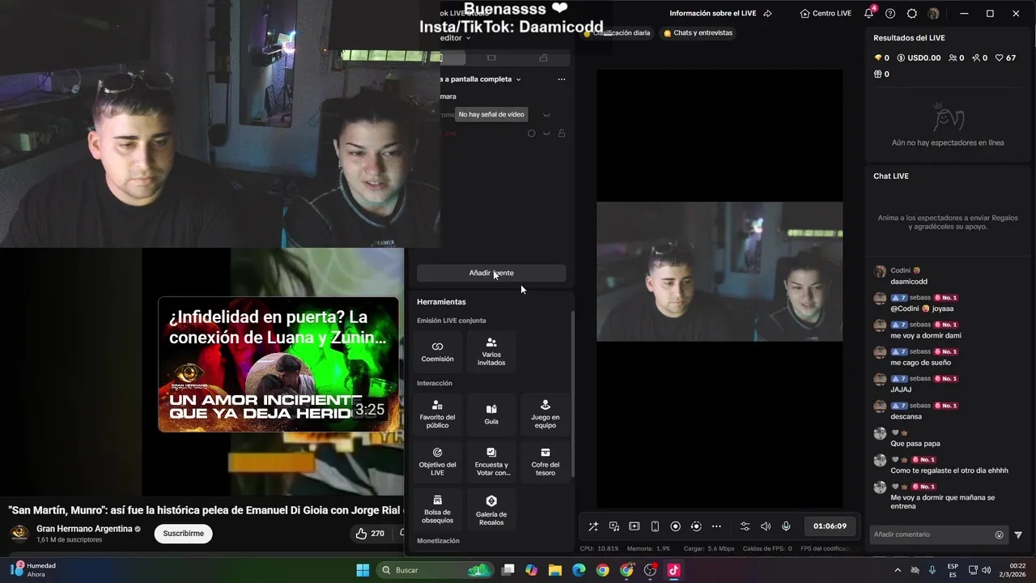This screenshot has width=1036, height=583.
Task: Click the 01:06:09 live timer button
Action: click(830, 526)
